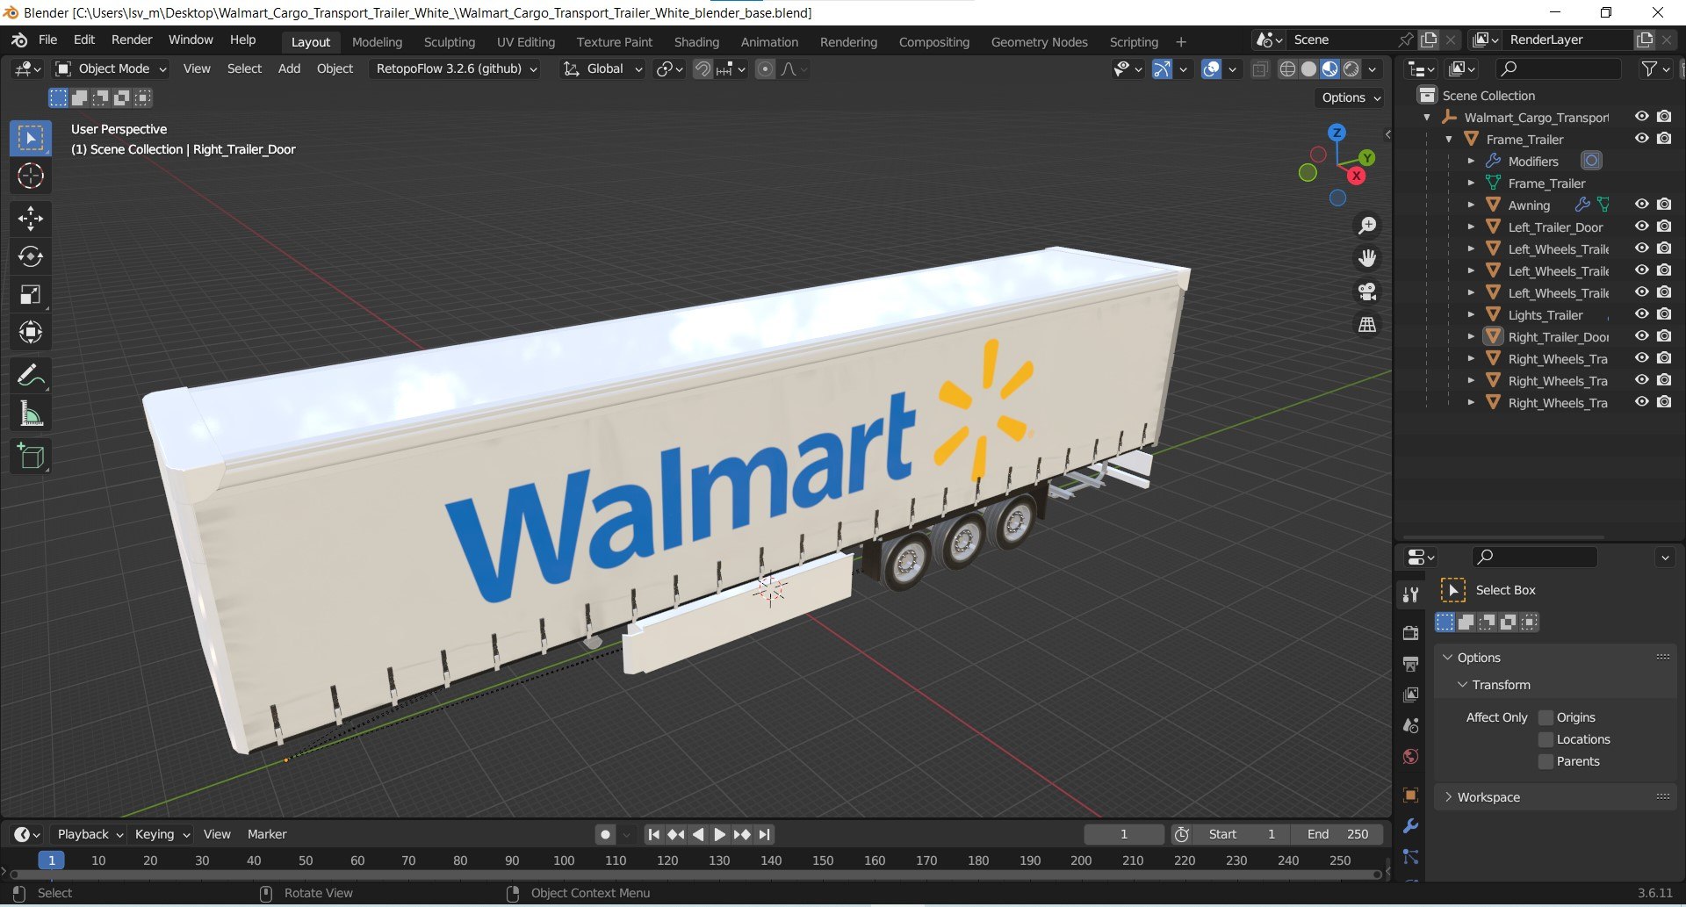Activate the Move tool
The image size is (1686, 907).
click(x=31, y=218)
